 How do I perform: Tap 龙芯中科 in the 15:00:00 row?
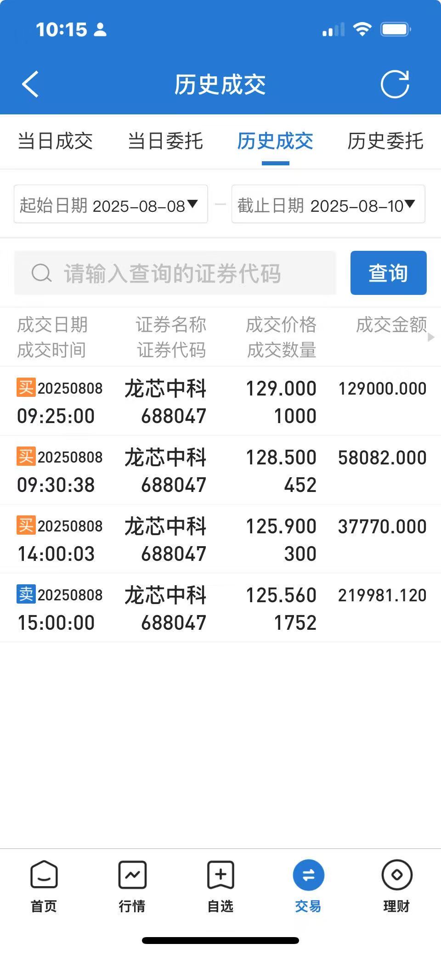[x=165, y=595]
